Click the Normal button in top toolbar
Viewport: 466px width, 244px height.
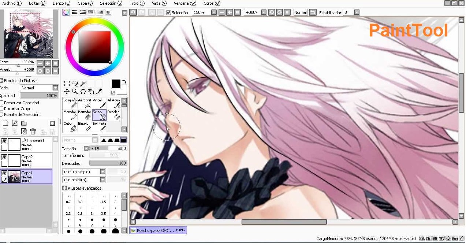pyautogui.click(x=301, y=12)
